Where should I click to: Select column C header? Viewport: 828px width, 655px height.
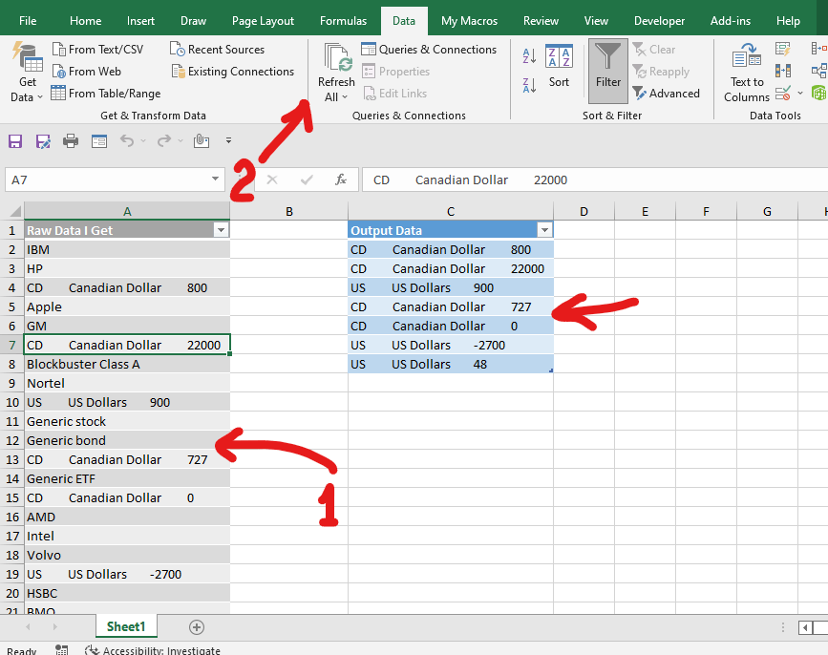pyautogui.click(x=451, y=211)
